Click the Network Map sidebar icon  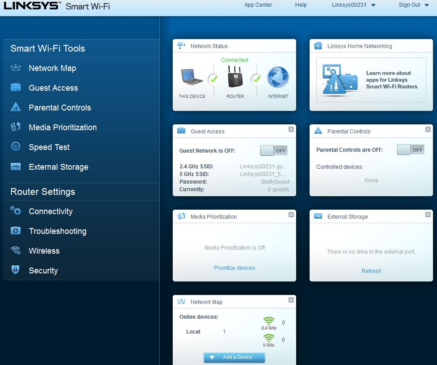coord(16,68)
